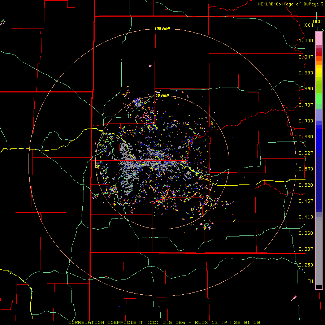Click the 1.000 legend value

click(306, 40)
